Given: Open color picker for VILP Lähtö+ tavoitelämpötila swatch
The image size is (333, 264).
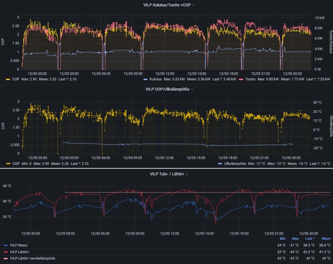Looking at the screenshot, I should click(x=5, y=258).
